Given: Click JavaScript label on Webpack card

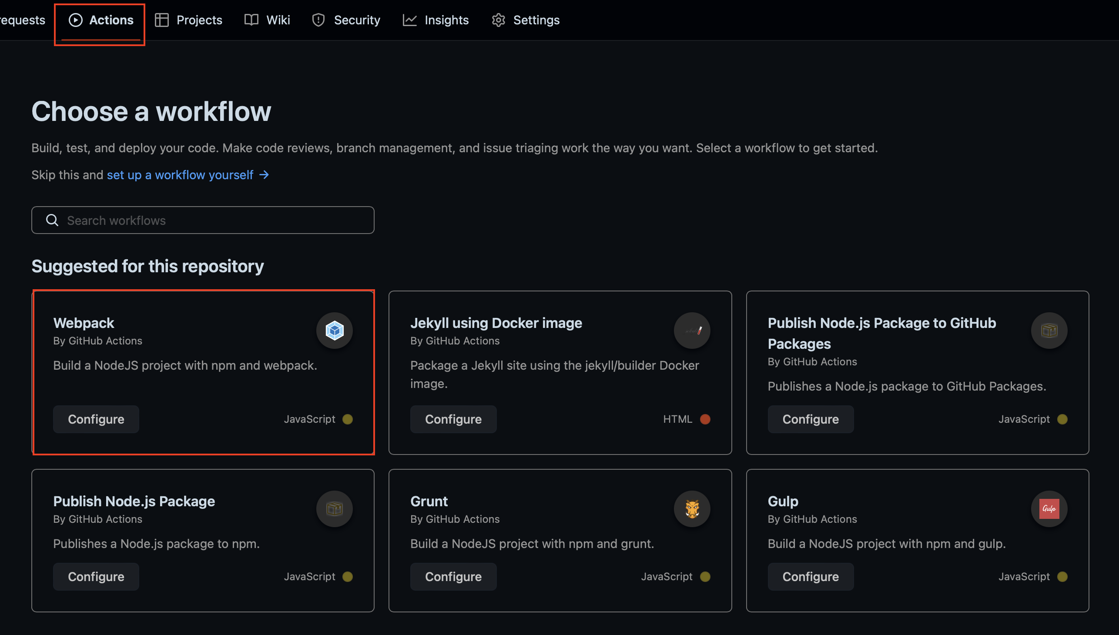Looking at the screenshot, I should 309,419.
